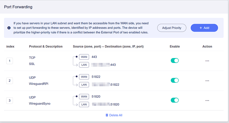Click UDP label above WireguardSyno
The height and width of the screenshot is (123, 229).
[32, 97]
